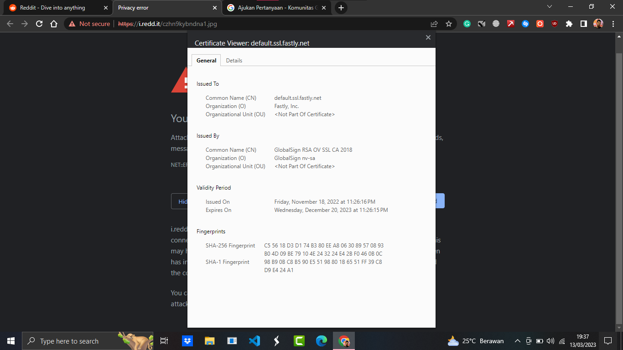Share this page icon in address bar

pos(434,24)
